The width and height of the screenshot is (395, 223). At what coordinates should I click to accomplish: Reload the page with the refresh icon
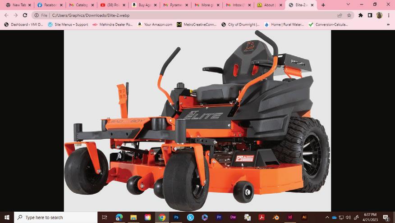(x=25, y=15)
